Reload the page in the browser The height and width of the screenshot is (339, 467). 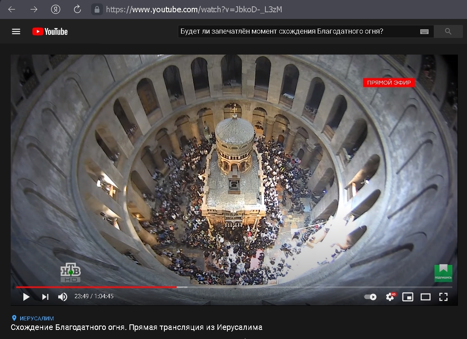click(78, 9)
